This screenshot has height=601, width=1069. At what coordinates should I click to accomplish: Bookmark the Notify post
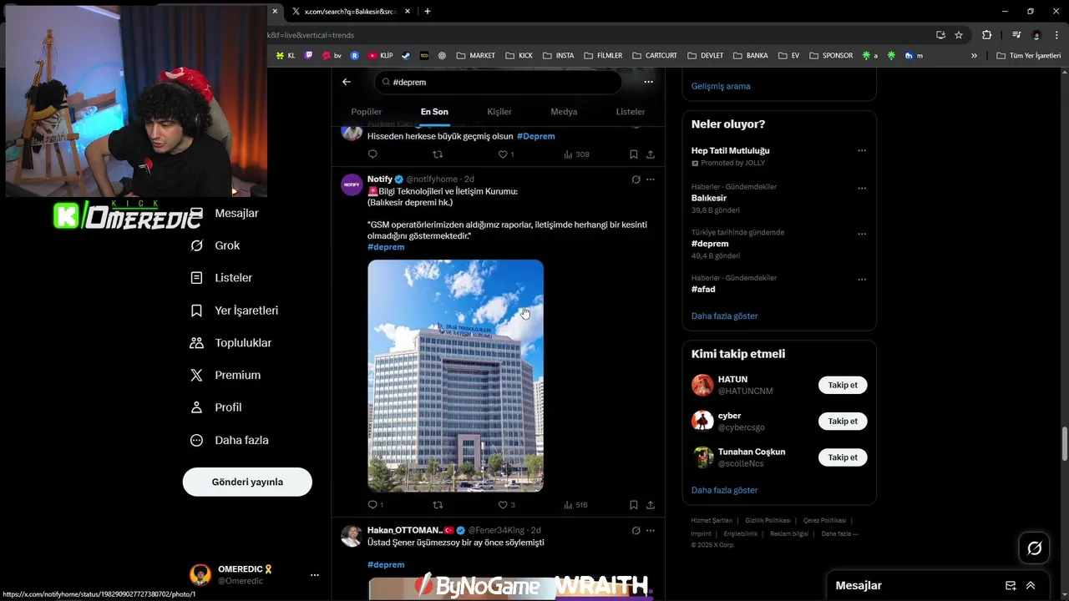tap(634, 505)
